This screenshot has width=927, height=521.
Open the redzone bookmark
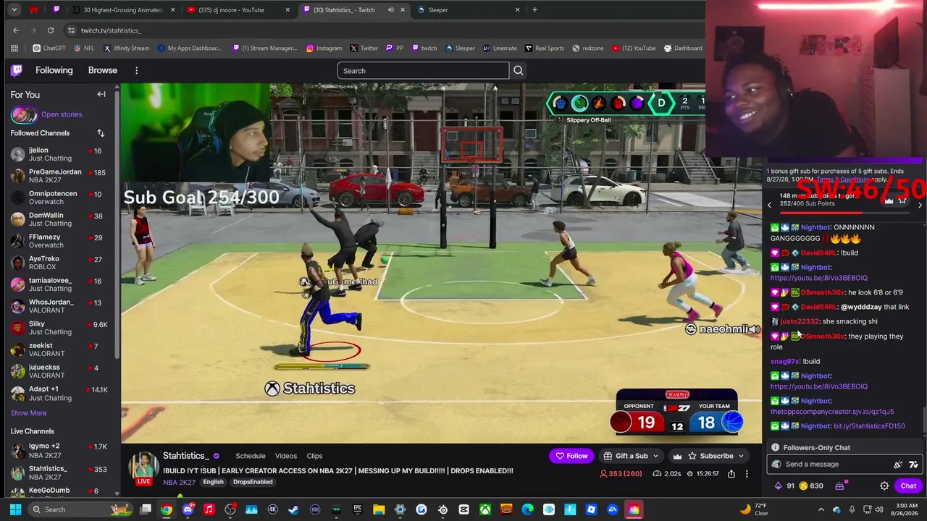point(587,48)
